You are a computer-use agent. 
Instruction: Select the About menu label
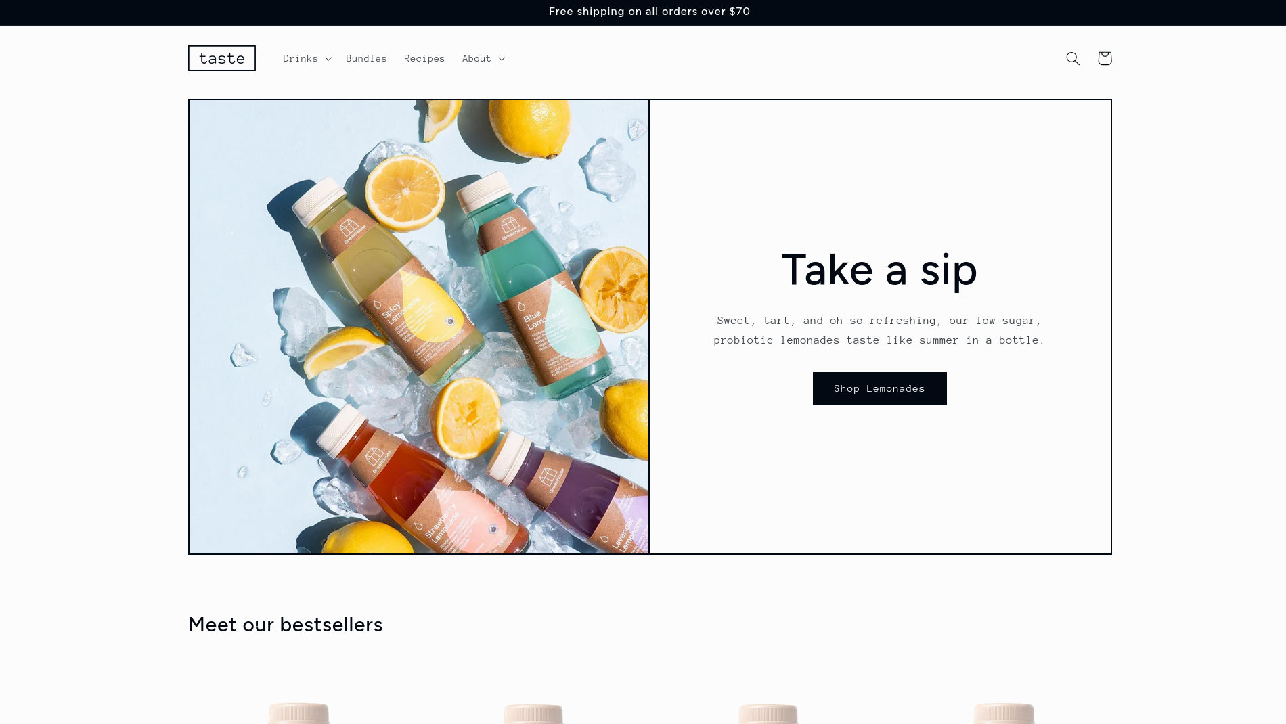point(476,58)
